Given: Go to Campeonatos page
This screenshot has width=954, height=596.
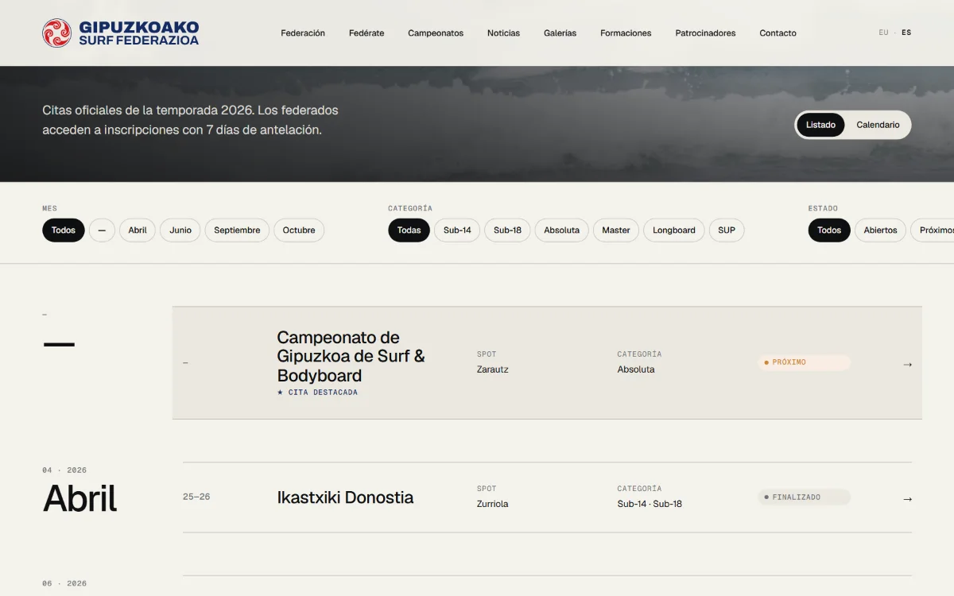Looking at the screenshot, I should point(436,33).
